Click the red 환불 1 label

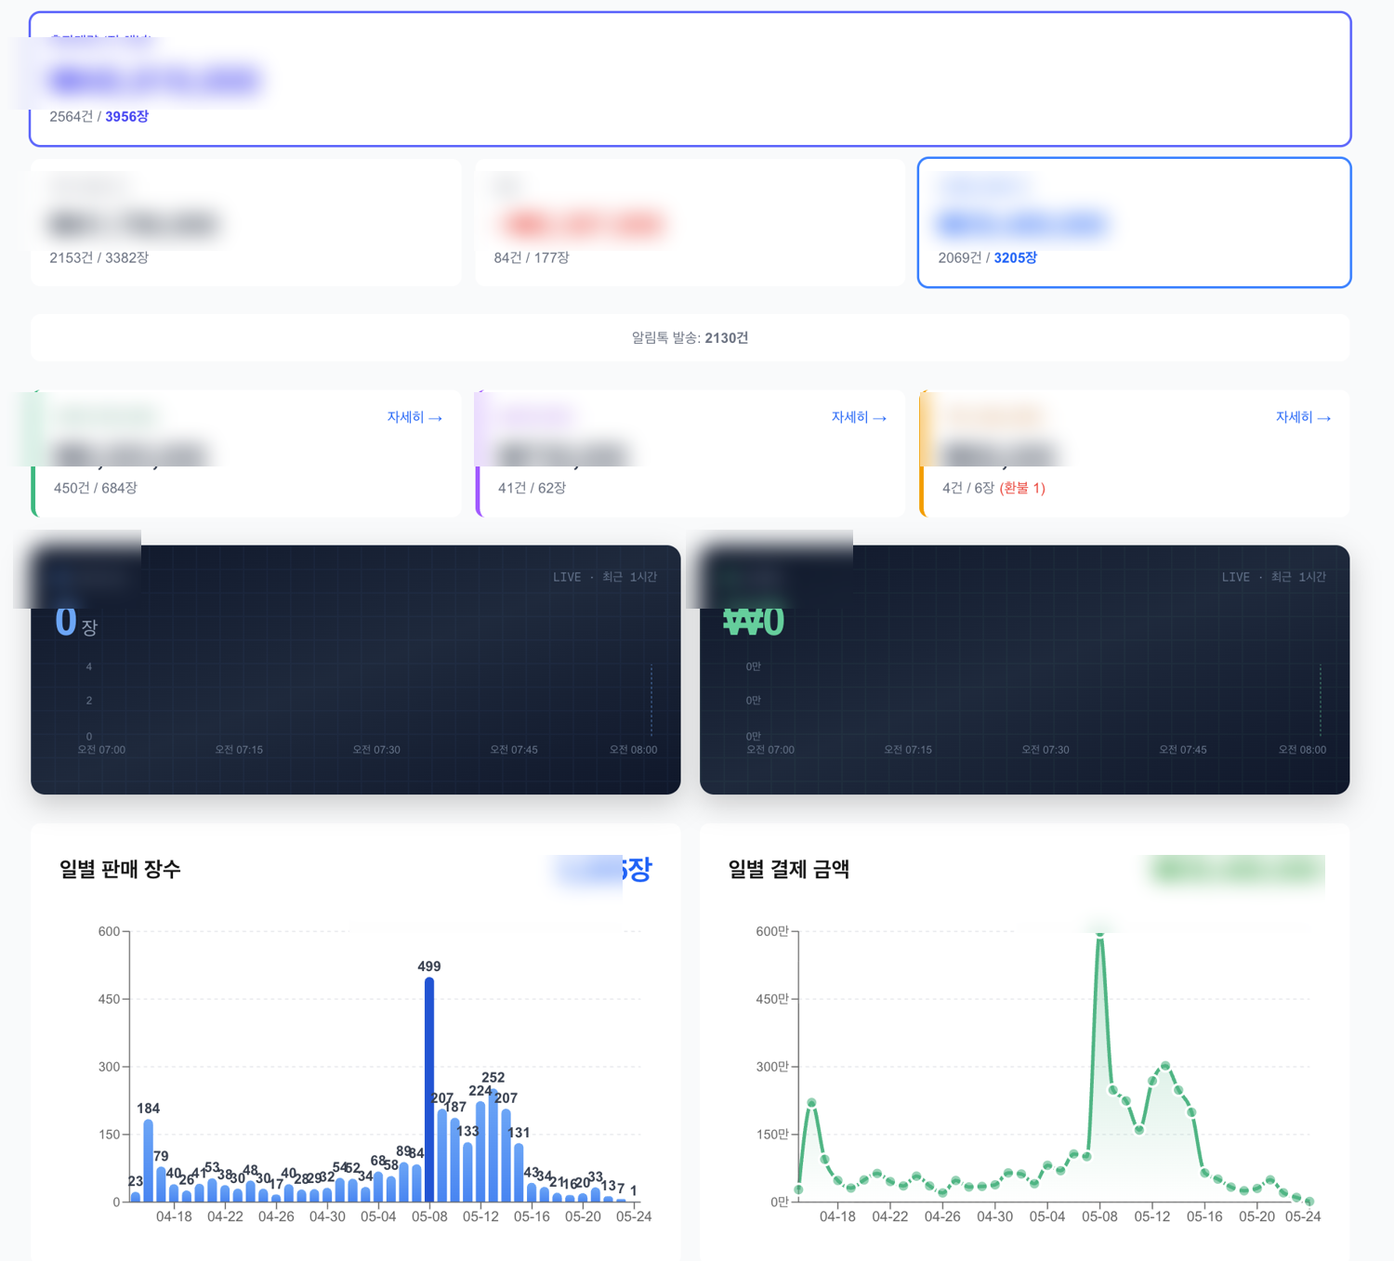click(x=1022, y=488)
